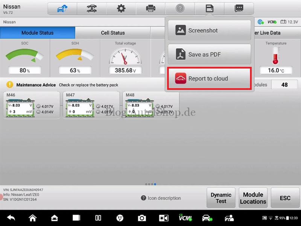This screenshot has width=301, height=226.
Task: Open Dynamic Test button
Action: [221, 198]
